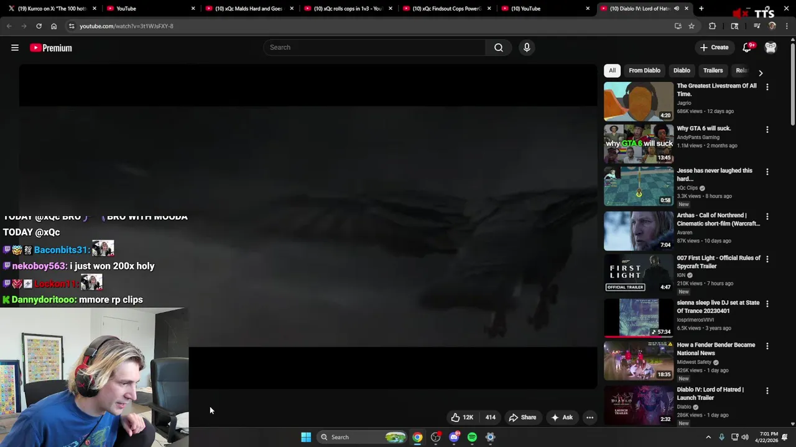Open options for Fender Bender video
Viewport: 796px width, 447px height.
767,346
